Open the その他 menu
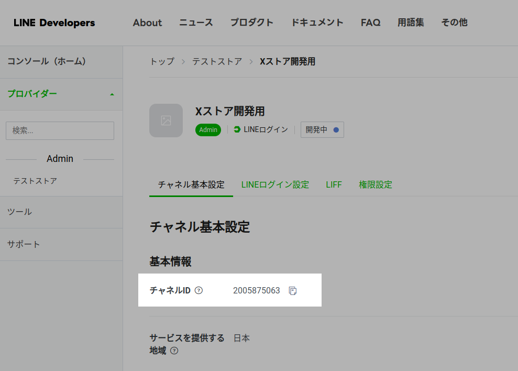Image resolution: width=518 pixels, height=371 pixels. point(454,23)
